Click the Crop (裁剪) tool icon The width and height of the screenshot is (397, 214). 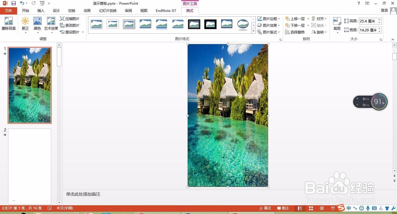(x=337, y=21)
